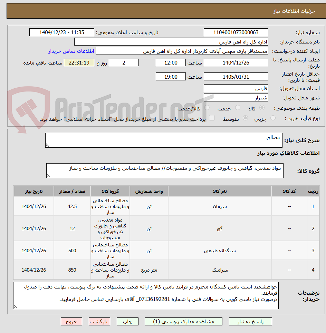Click the response deadline date 1404/12/26 field
The height and width of the screenshot is (333, 326).
[x=236, y=63]
